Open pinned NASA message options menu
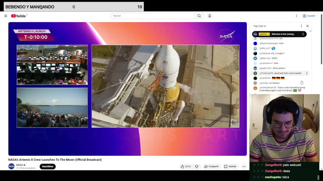 pyautogui.click(x=303, y=34)
